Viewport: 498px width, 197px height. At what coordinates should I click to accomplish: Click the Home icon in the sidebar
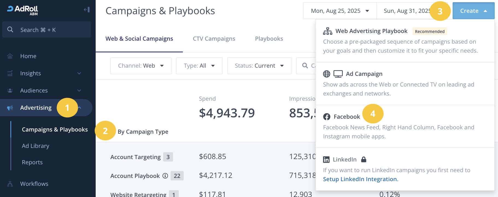tap(10, 56)
